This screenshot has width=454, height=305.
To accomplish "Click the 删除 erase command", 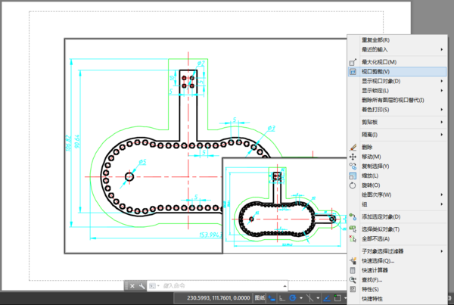I will 368,147.
